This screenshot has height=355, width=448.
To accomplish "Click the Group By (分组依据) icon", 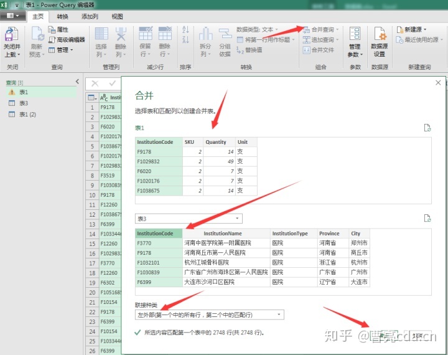I will pos(225,34).
